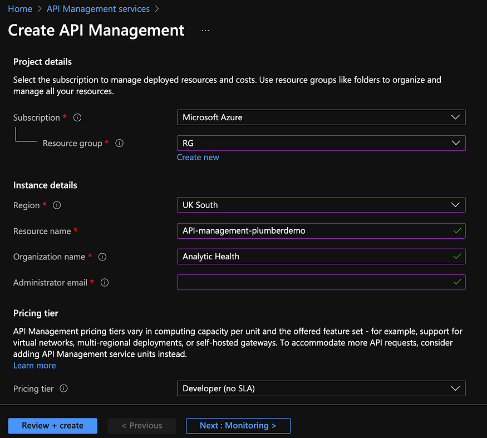Click the Create new resource group link
This screenshot has height=438, width=487.
198,158
